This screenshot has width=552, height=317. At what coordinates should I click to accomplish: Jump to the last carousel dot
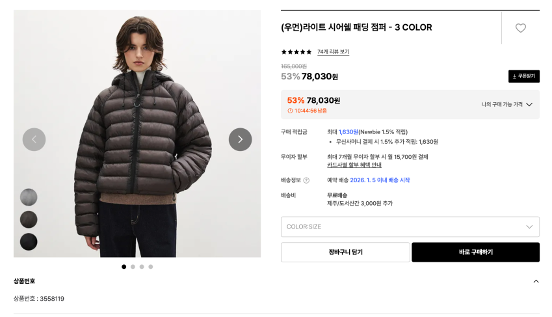[151, 266]
